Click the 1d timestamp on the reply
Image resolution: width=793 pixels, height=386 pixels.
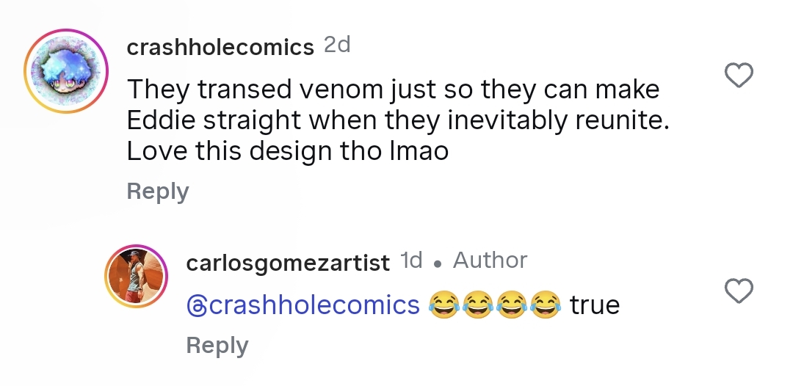410,261
